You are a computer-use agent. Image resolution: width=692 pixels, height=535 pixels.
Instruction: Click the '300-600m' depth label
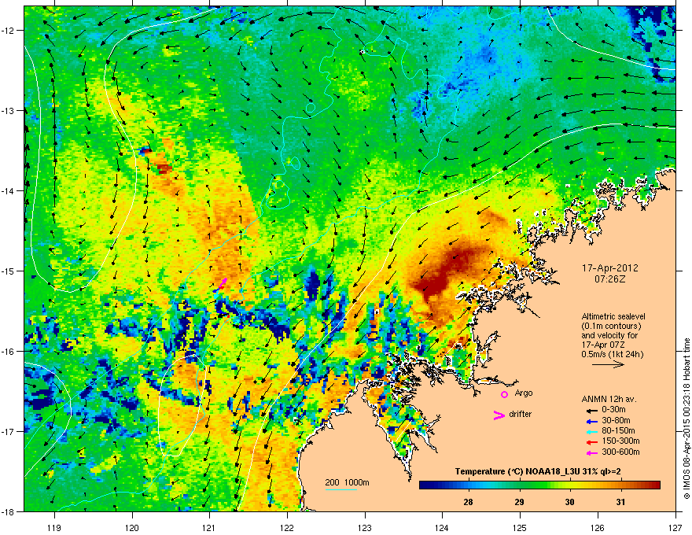pos(620,452)
